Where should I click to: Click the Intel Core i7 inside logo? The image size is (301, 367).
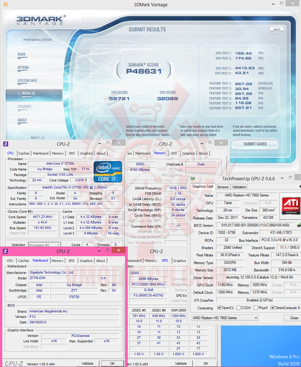coord(107,172)
